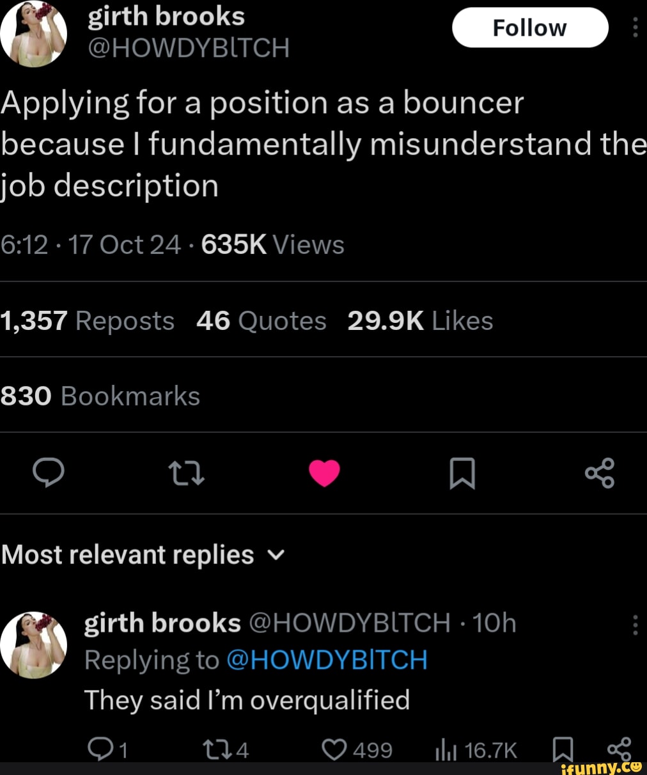
Task: Share the main post via share icon
Action: [600, 473]
